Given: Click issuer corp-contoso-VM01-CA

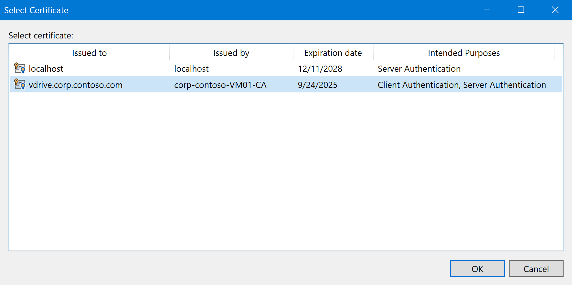Looking at the screenshot, I should pos(220,85).
